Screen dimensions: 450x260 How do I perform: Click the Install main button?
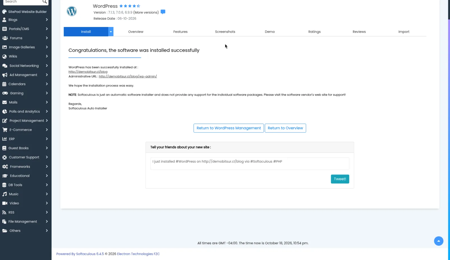click(x=86, y=32)
